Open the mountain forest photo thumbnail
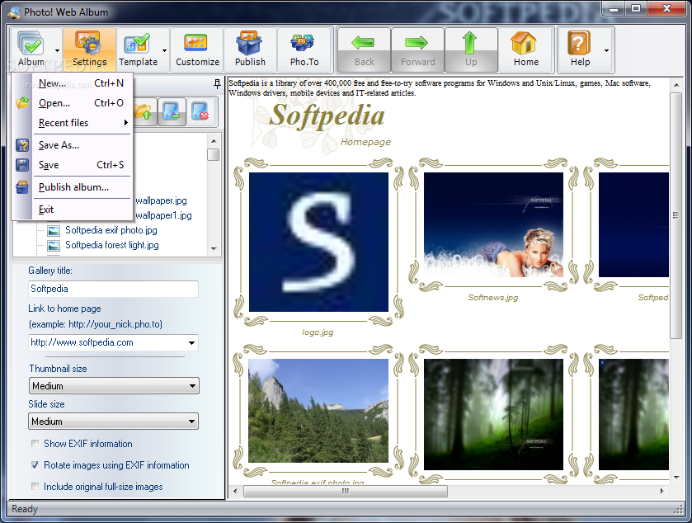This screenshot has width=692, height=523. [318, 411]
